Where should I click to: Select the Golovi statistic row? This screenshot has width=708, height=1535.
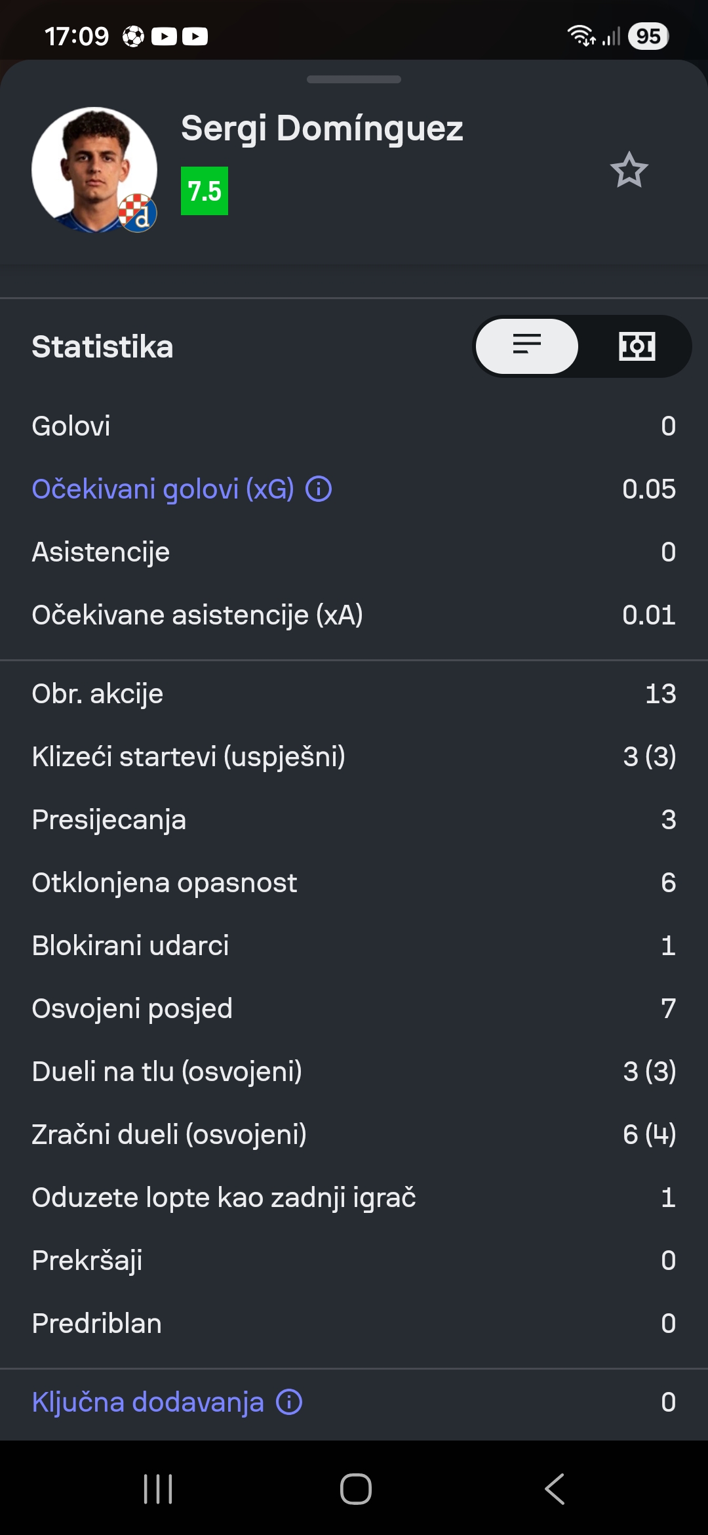(x=354, y=426)
